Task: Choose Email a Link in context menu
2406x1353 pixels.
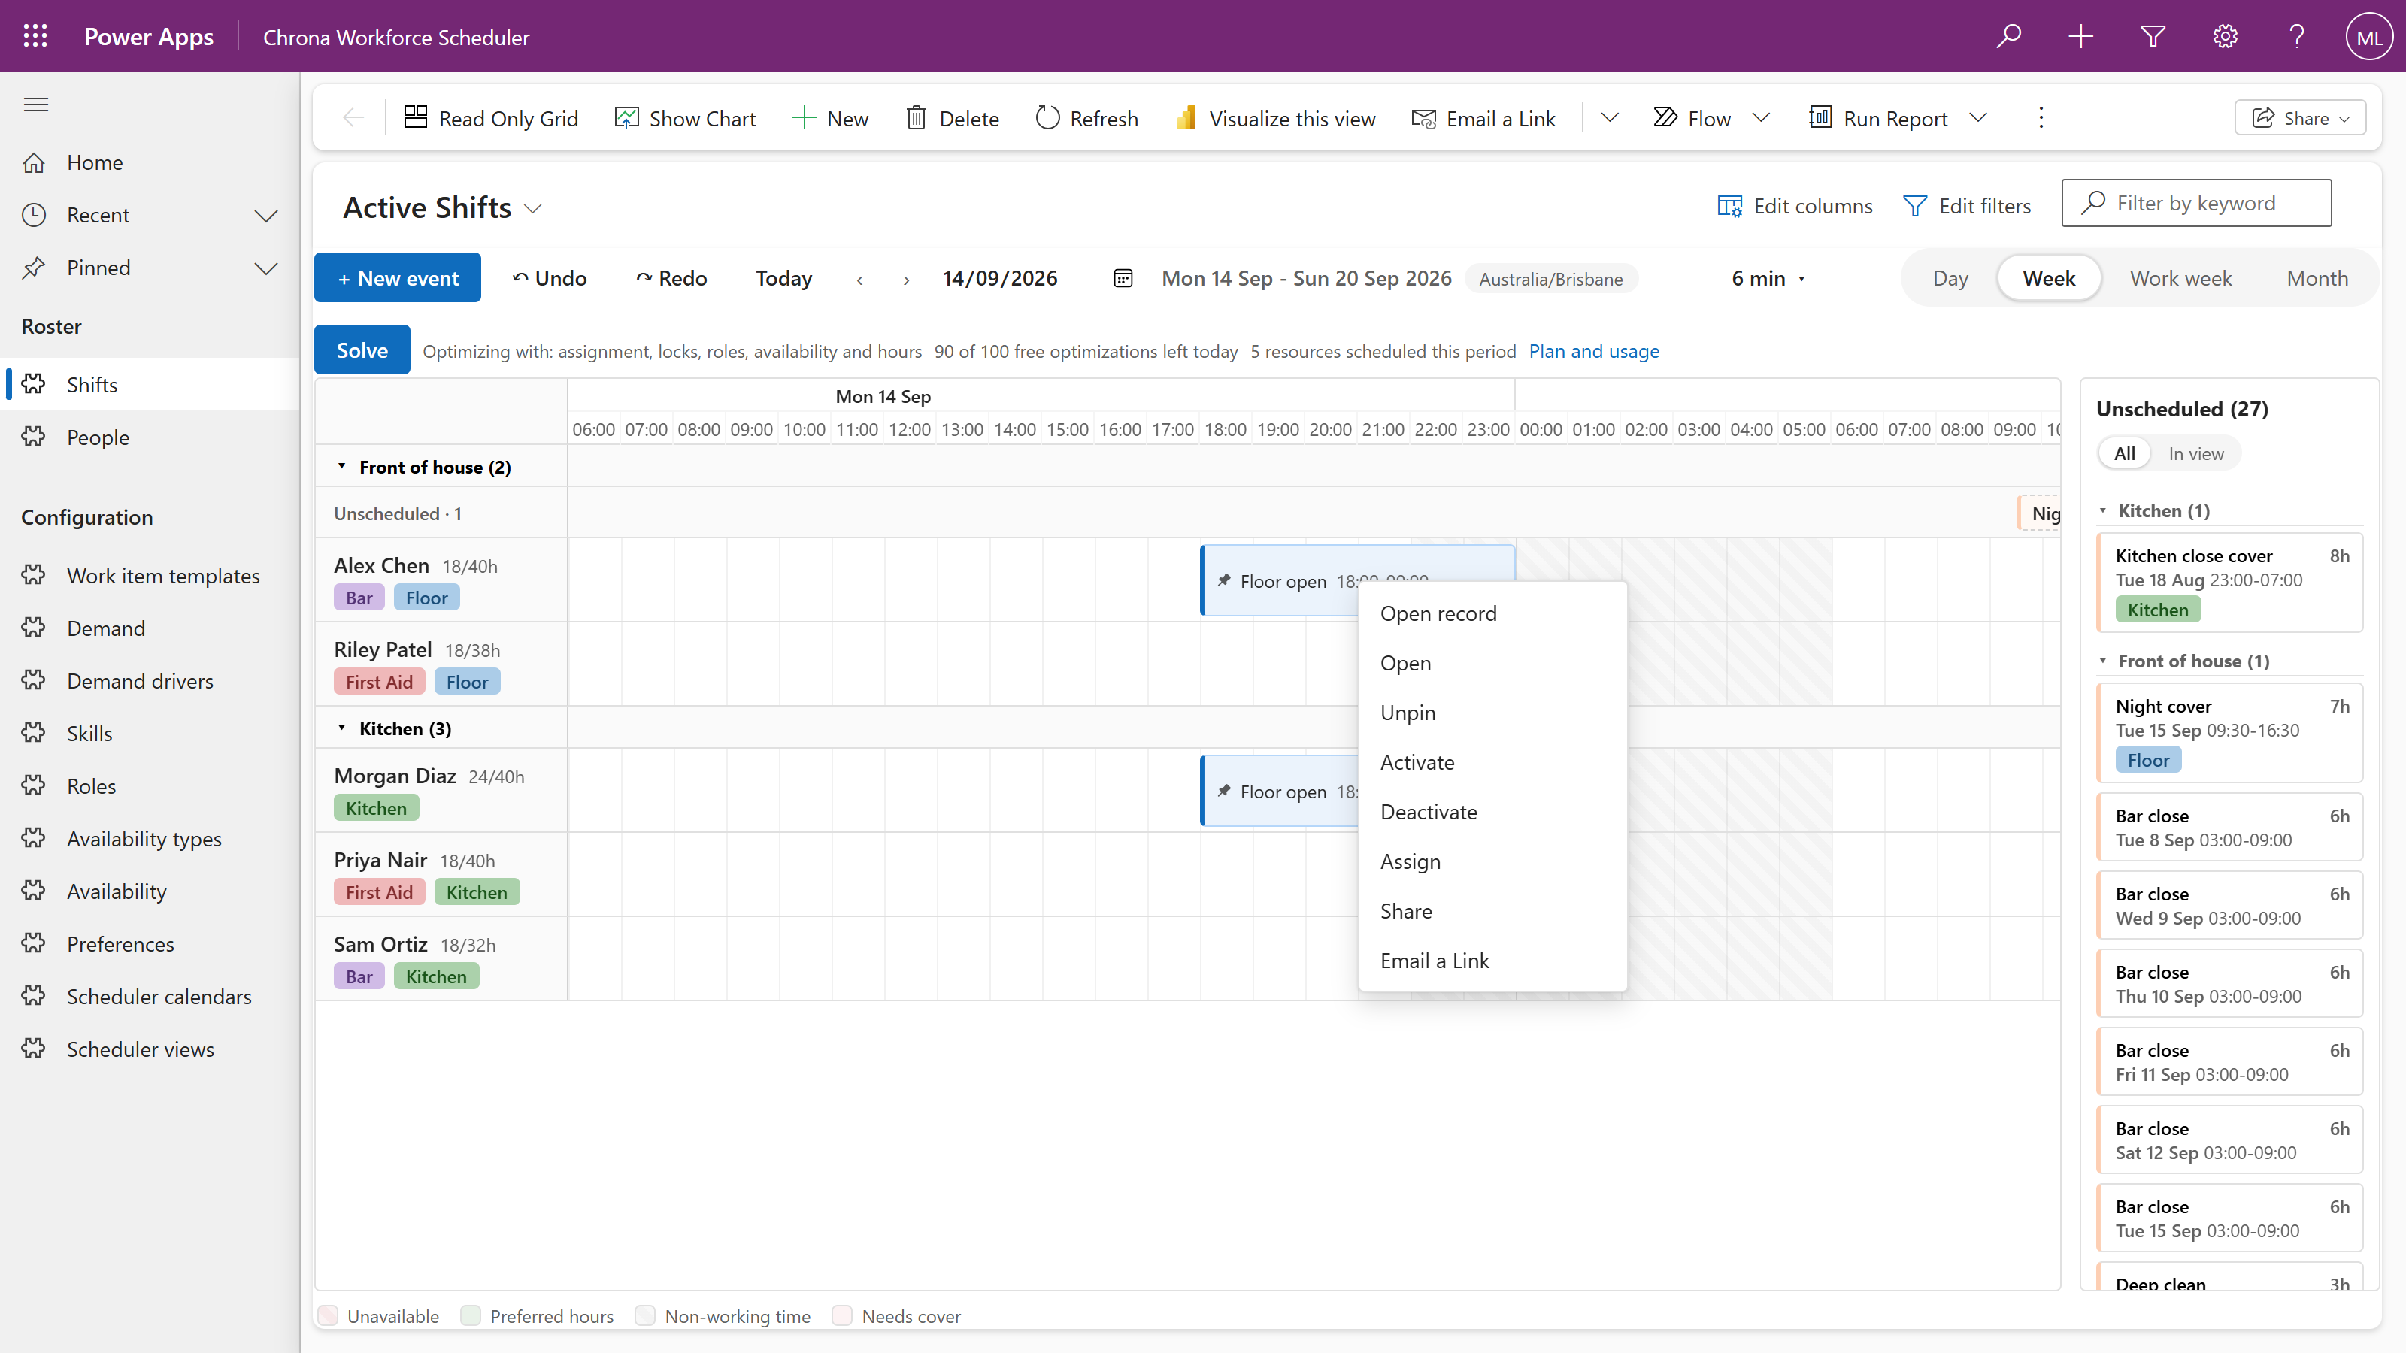Action: 1492,960
